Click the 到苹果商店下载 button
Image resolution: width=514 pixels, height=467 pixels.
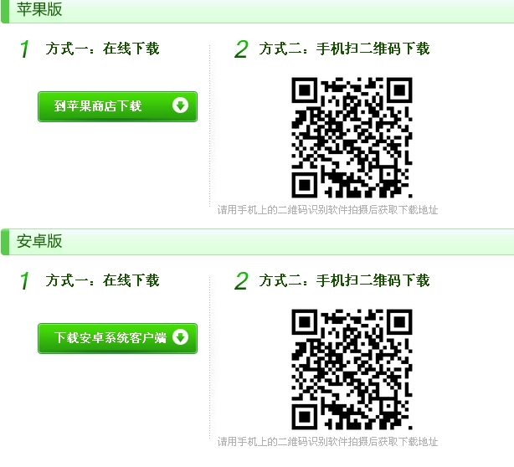click(x=118, y=106)
